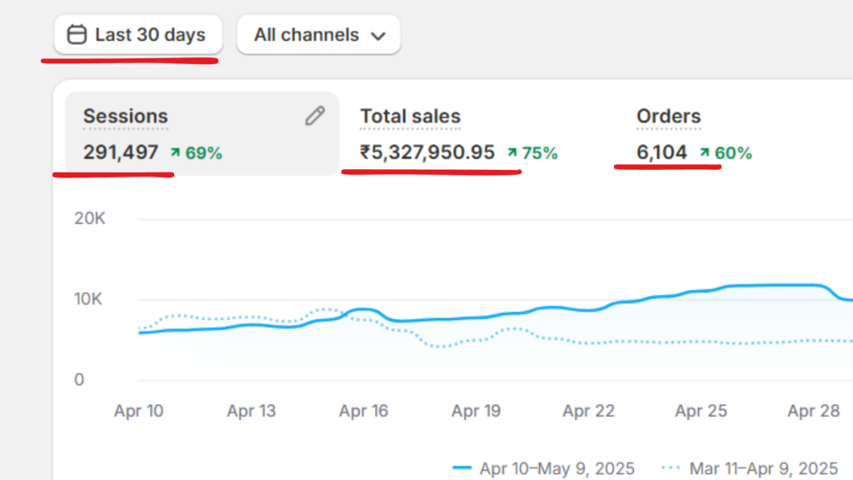Image resolution: width=853 pixels, height=480 pixels.
Task: Click the Sessions heading label
Action: point(126,117)
